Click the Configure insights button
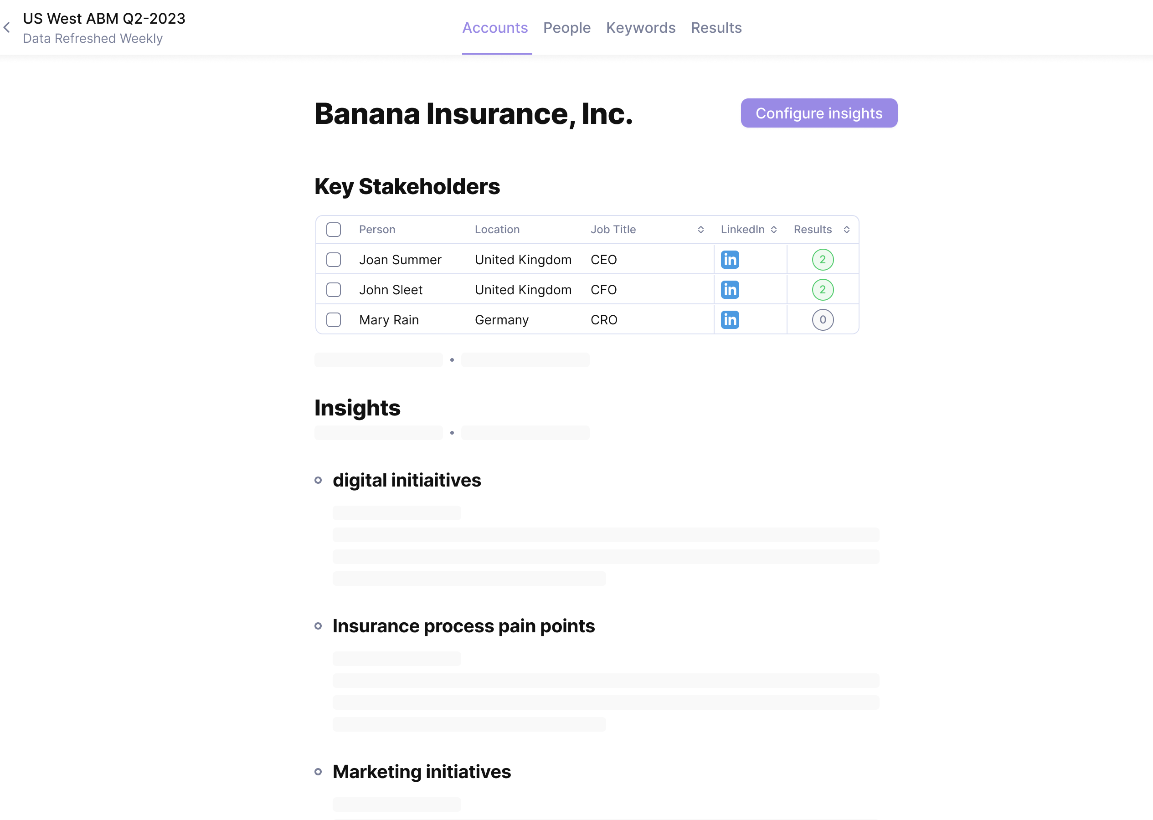The height and width of the screenshot is (820, 1153). point(818,113)
